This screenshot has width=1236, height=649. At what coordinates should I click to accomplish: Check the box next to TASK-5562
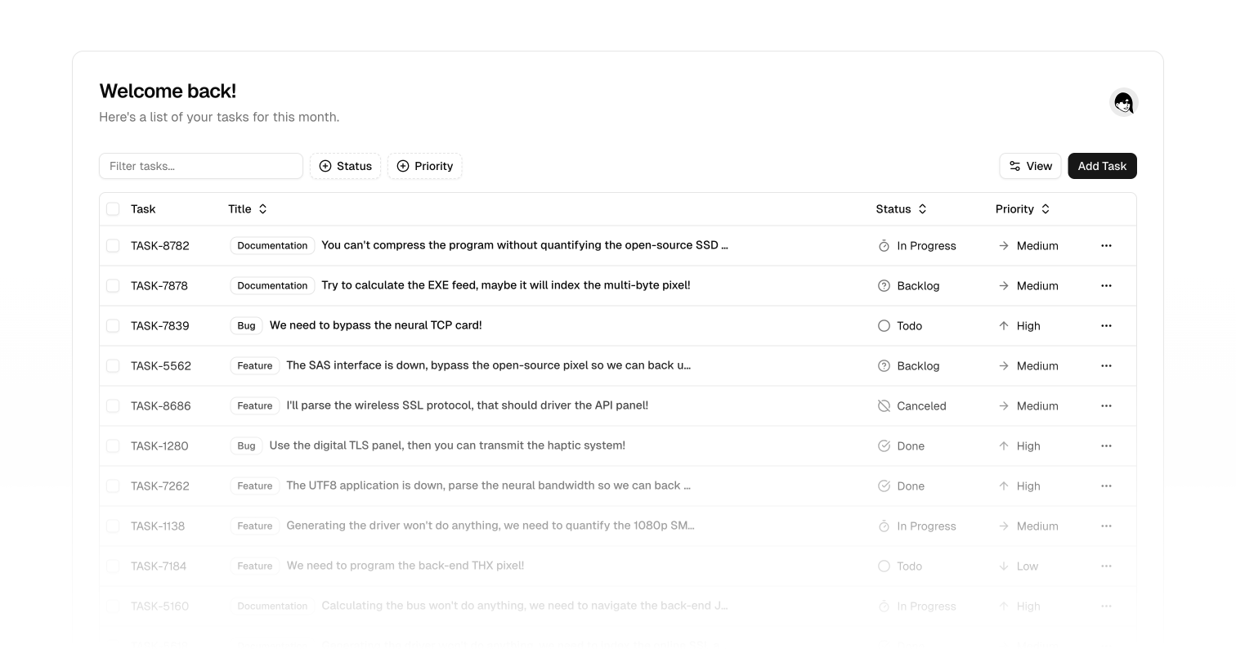pos(113,366)
